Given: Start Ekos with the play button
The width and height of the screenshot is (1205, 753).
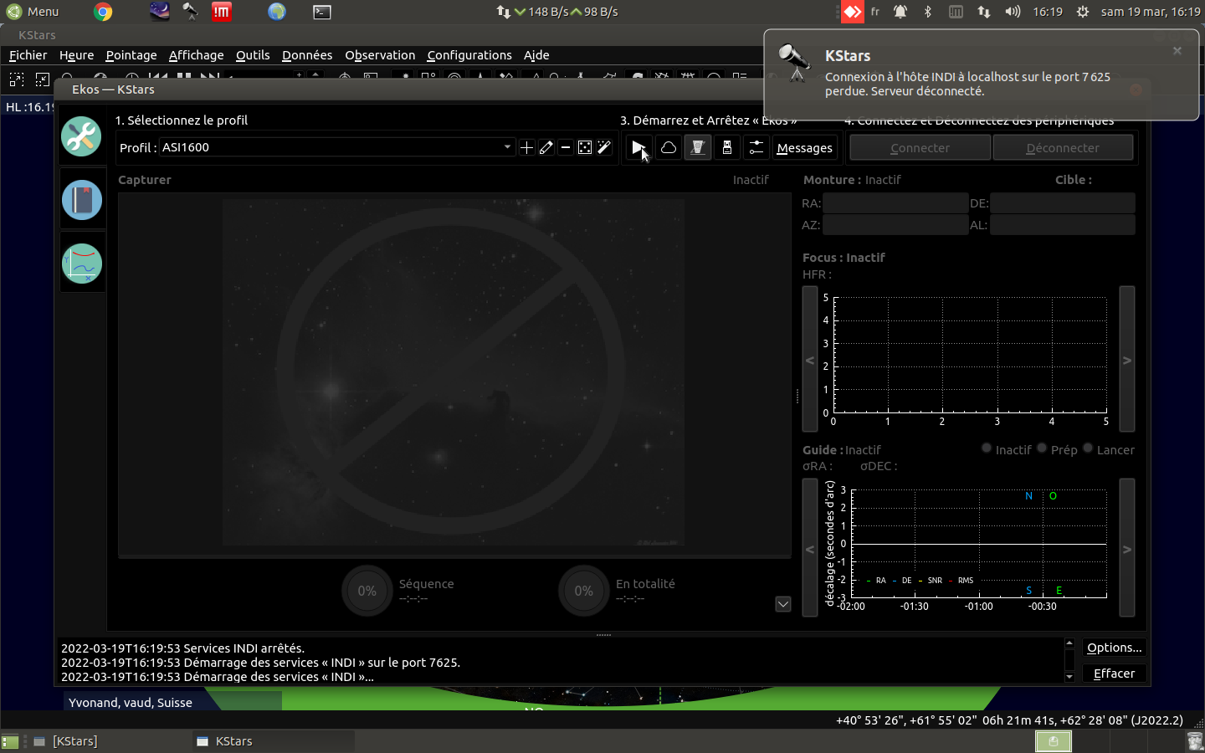Looking at the screenshot, I should 638,148.
